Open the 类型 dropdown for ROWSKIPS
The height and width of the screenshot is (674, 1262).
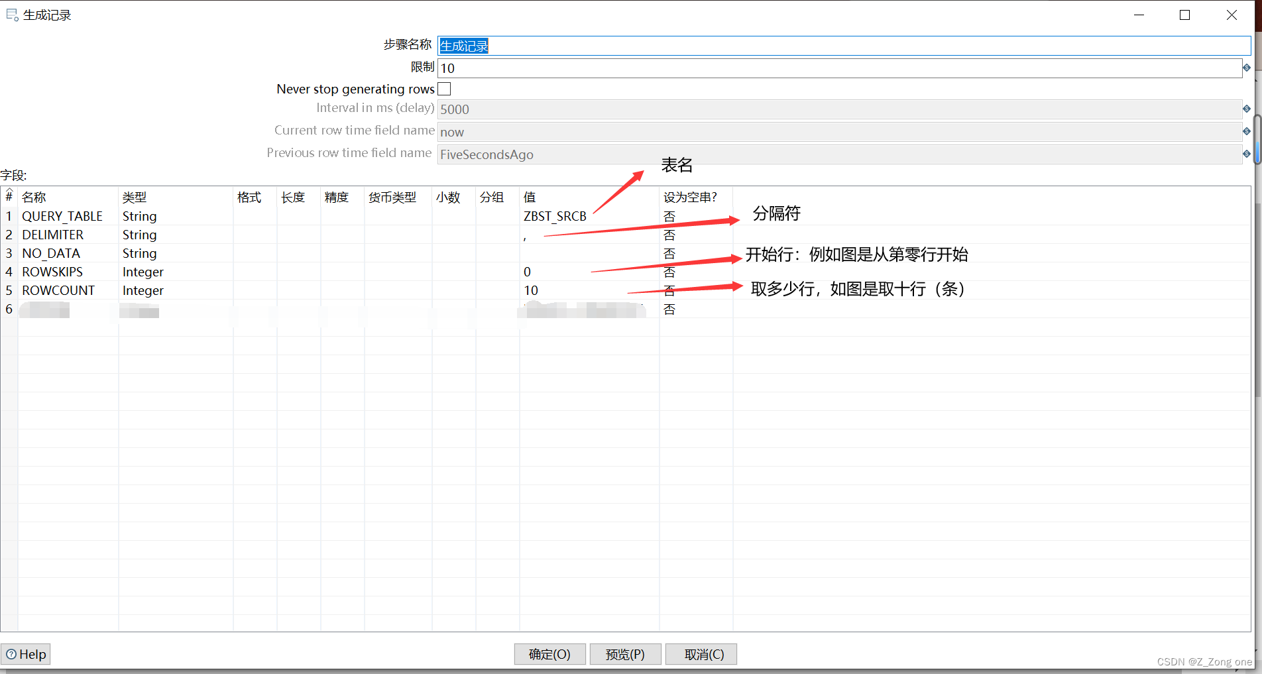[174, 272]
